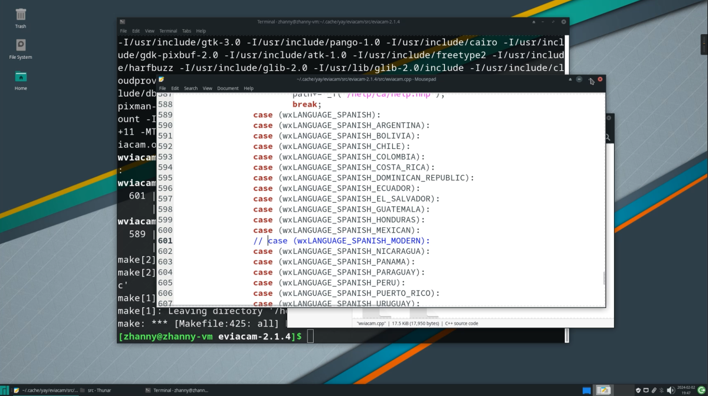Close the Terminal window

pyautogui.click(x=564, y=22)
